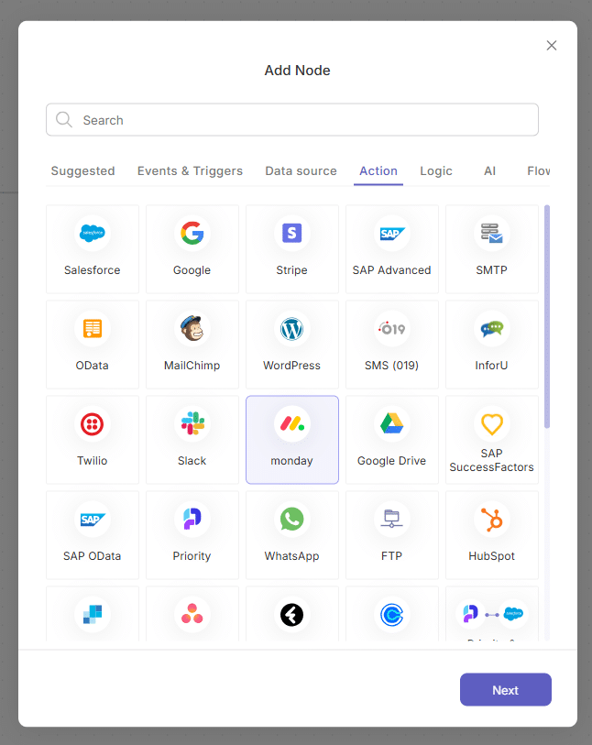The width and height of the screenshot is (592, 745).
Task: Select the SAP Advanced node
Action: pyautogui.click(x=392, y=249)
